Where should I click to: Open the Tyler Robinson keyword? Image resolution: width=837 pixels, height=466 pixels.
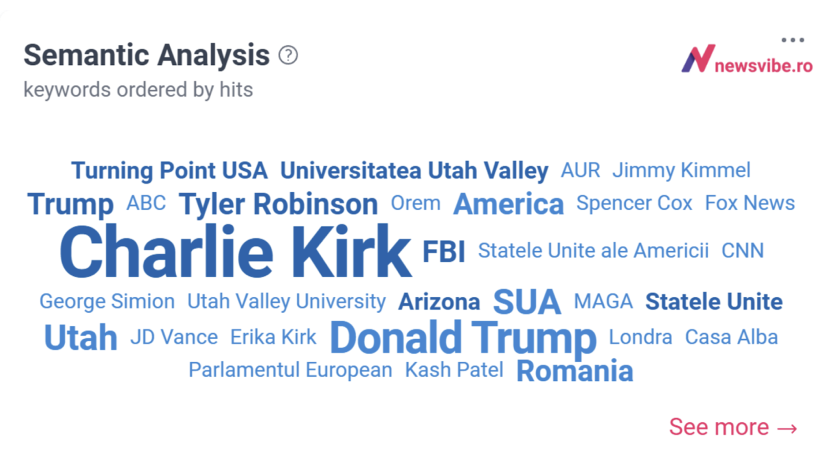pos(278,204)
